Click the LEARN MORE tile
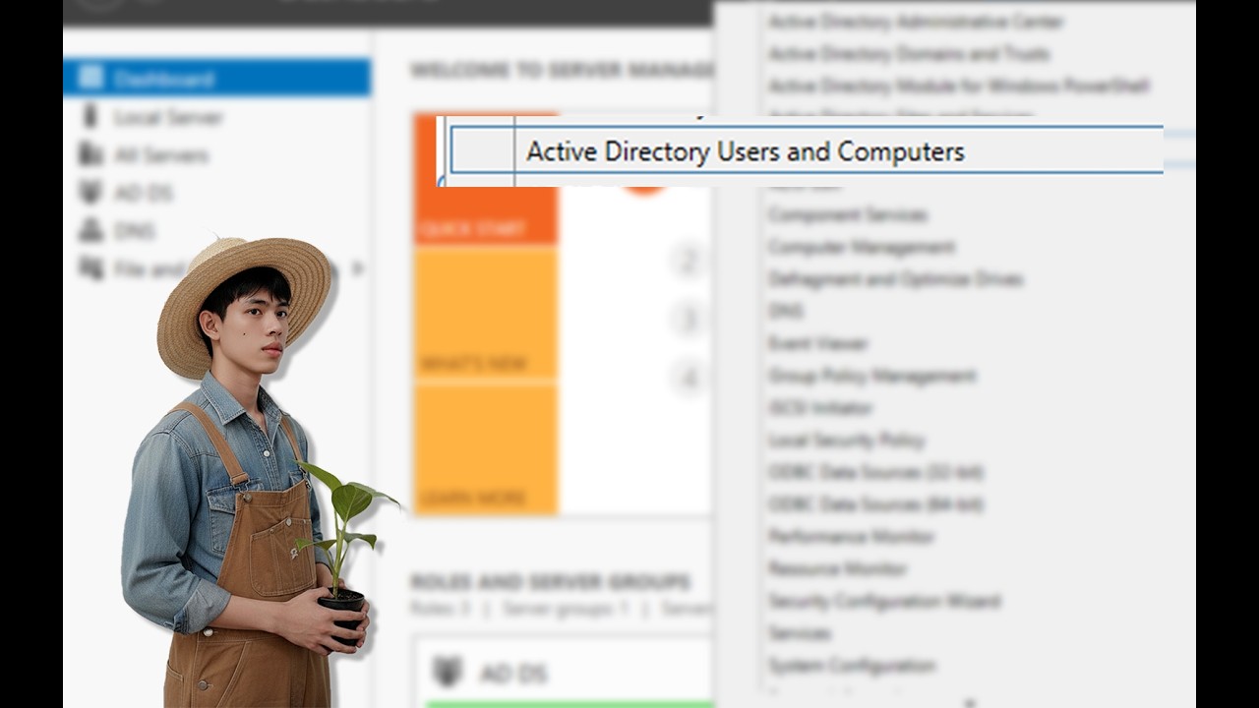This screenshot has width=1259, height=708. (x=486, y=448)
